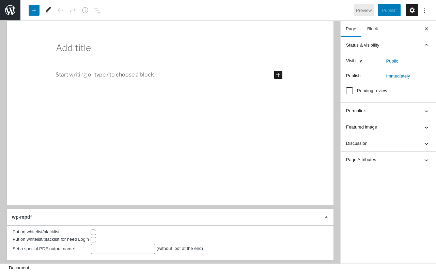Expand the Discussion section
This screenshot has height=272, width=436.
(x=388, y=143)
